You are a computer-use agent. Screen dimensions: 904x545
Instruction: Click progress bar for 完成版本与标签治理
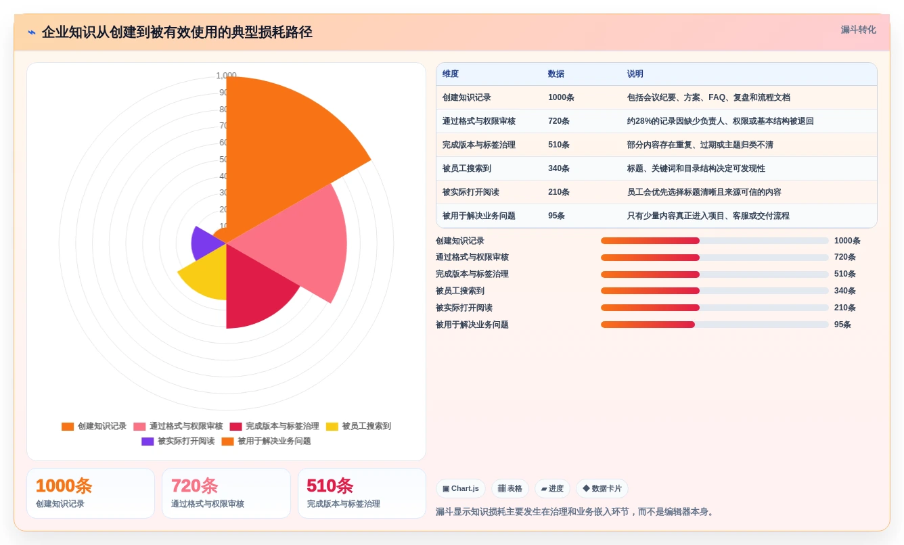tap(715, 275)
